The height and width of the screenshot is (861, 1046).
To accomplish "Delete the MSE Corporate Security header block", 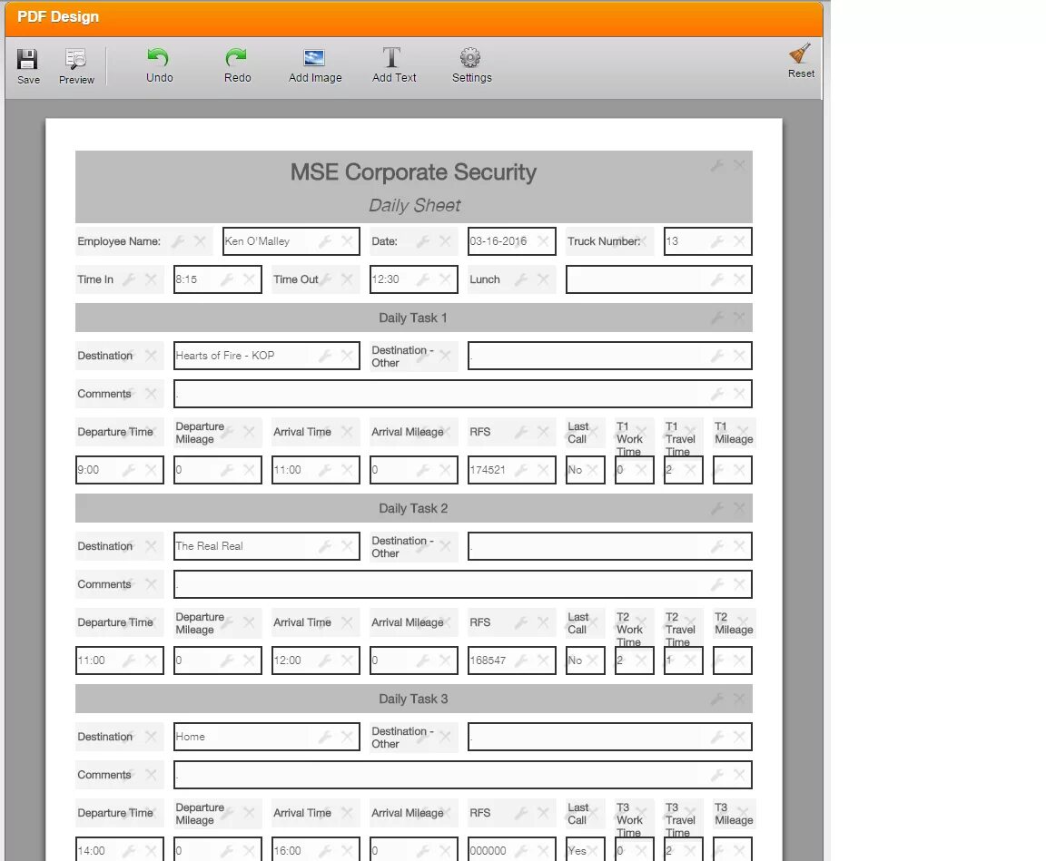I will coord(740,165).
